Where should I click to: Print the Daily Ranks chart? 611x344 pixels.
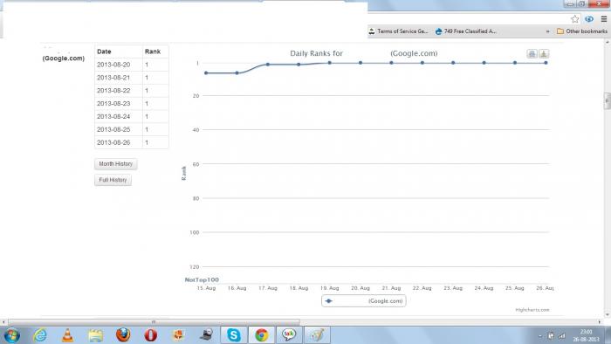532,54
